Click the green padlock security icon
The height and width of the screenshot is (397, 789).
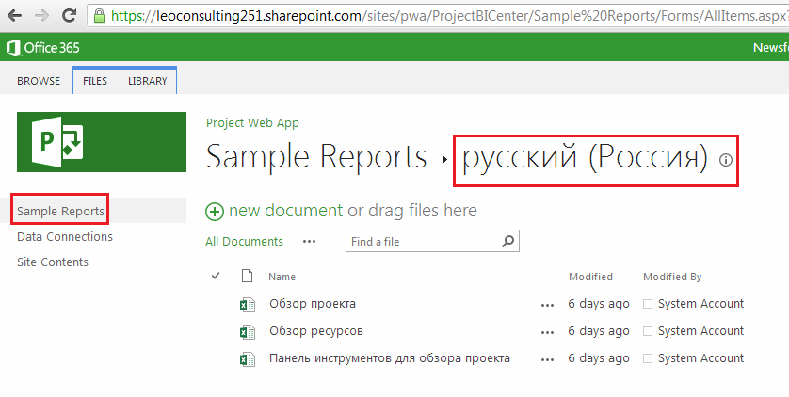click(x=99, y=16)
